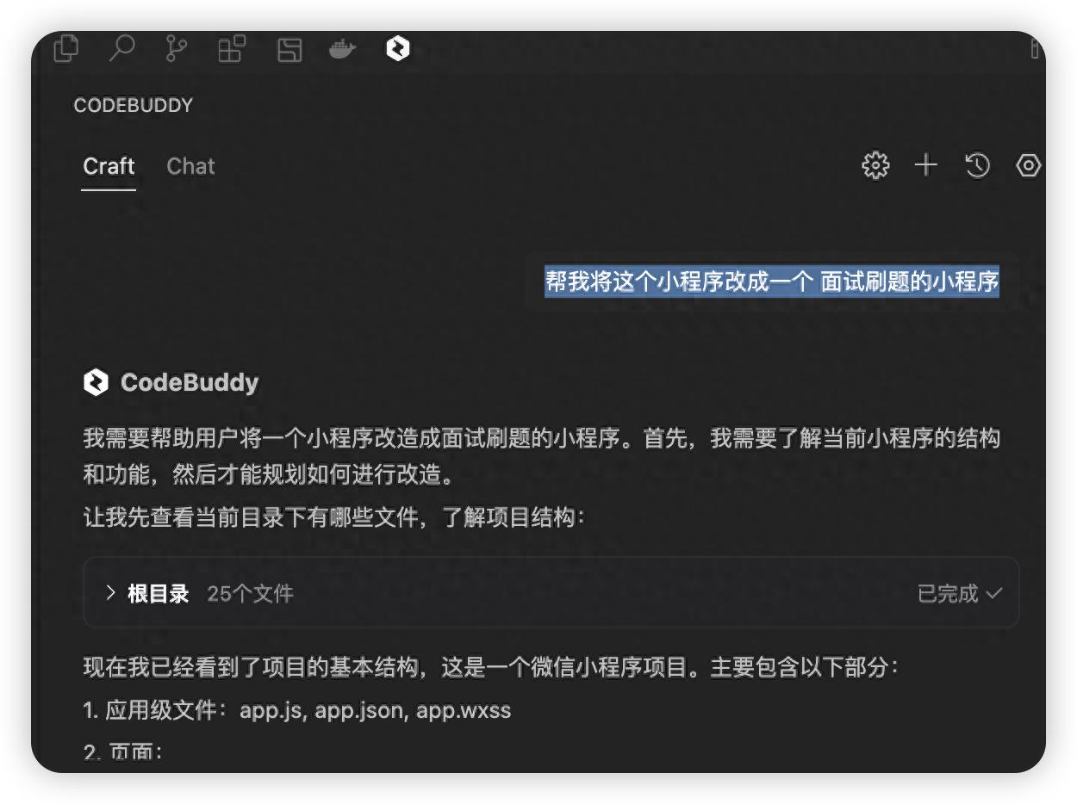Open the Explorer file panel
Viewport: 1077px width, 804px height.
[66, 50]
